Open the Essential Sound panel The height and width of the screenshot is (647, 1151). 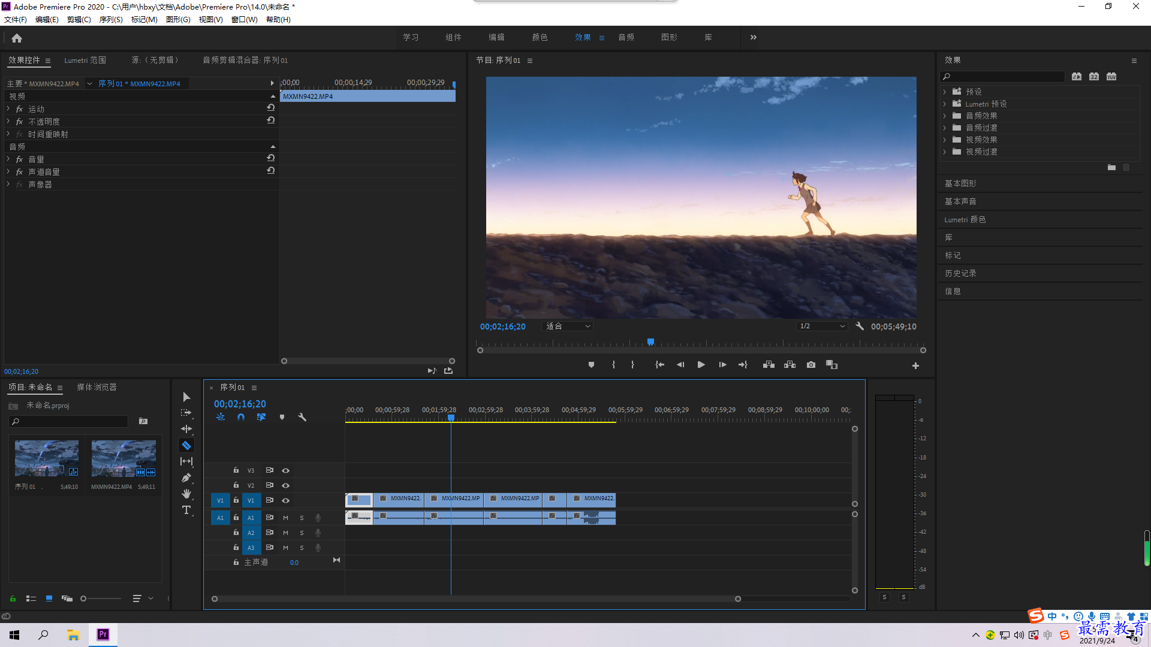(x=960, y=201)
